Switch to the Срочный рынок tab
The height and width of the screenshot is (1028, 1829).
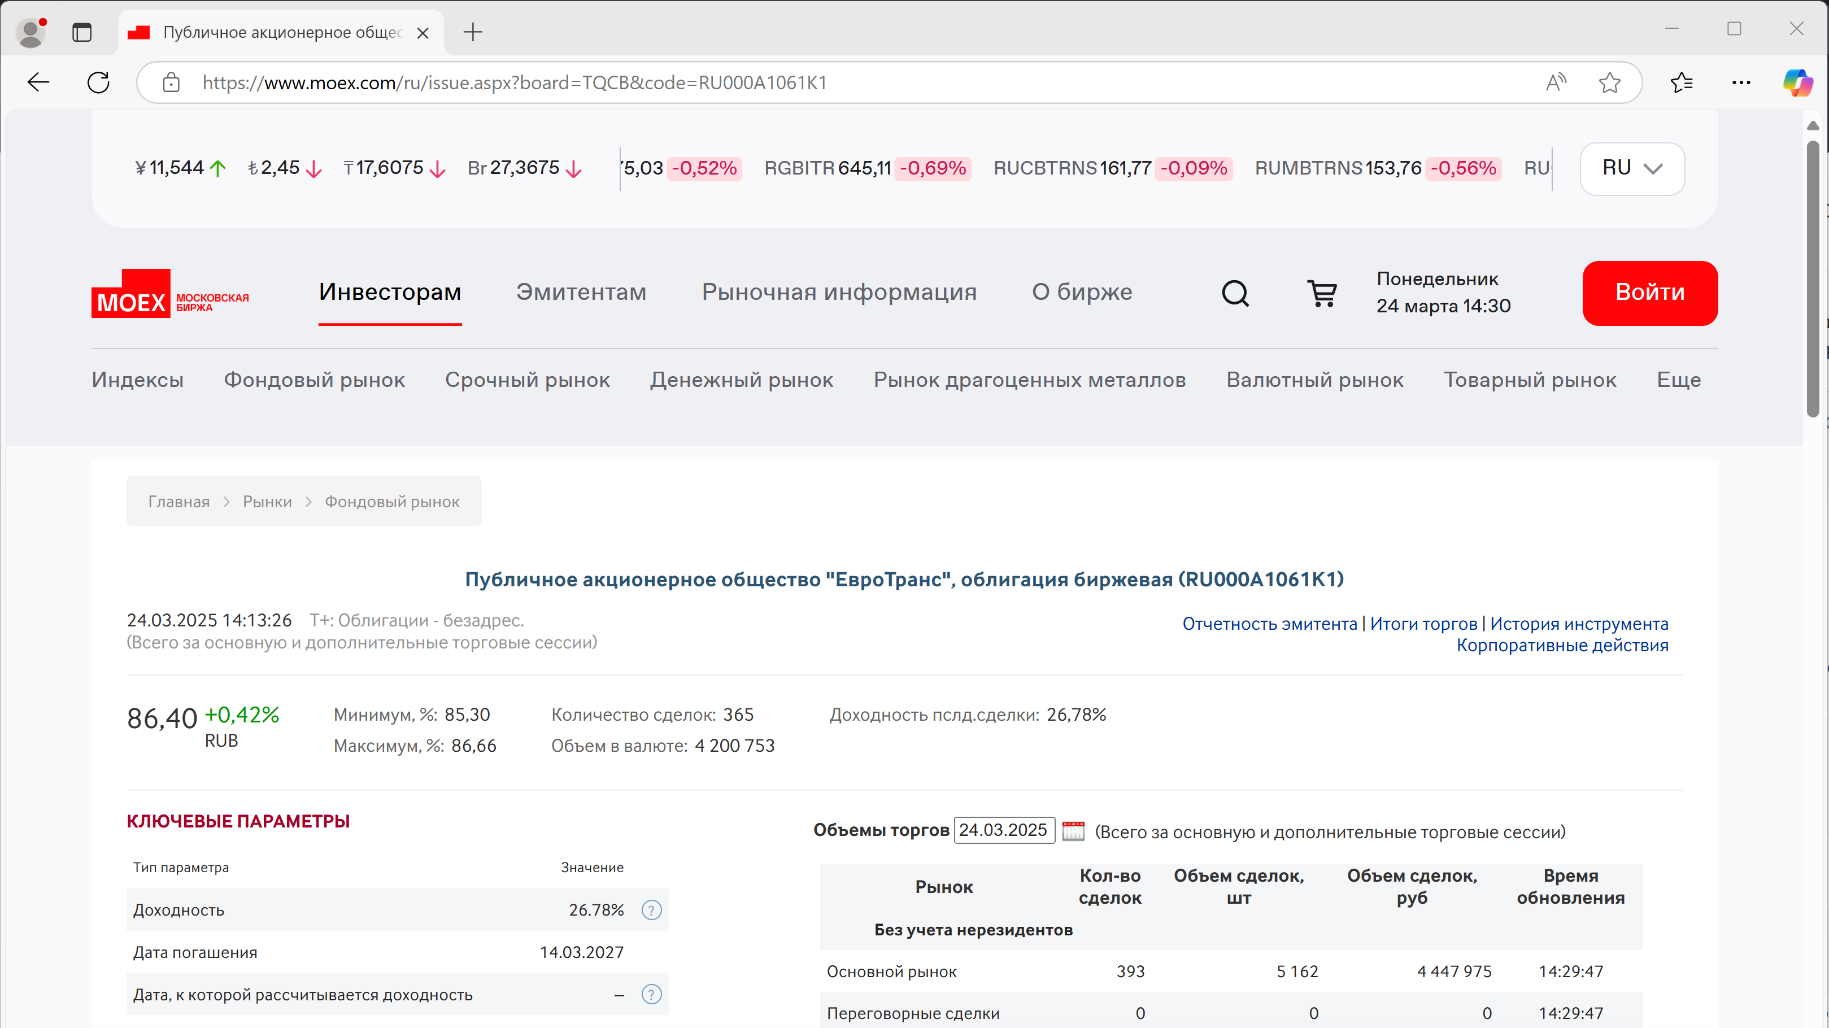point(528,380)
